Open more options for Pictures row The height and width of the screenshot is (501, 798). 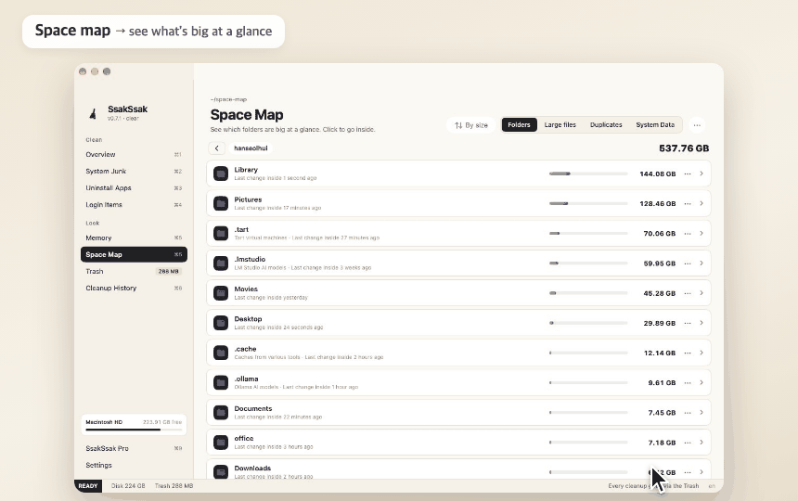[x=688, y=203]
